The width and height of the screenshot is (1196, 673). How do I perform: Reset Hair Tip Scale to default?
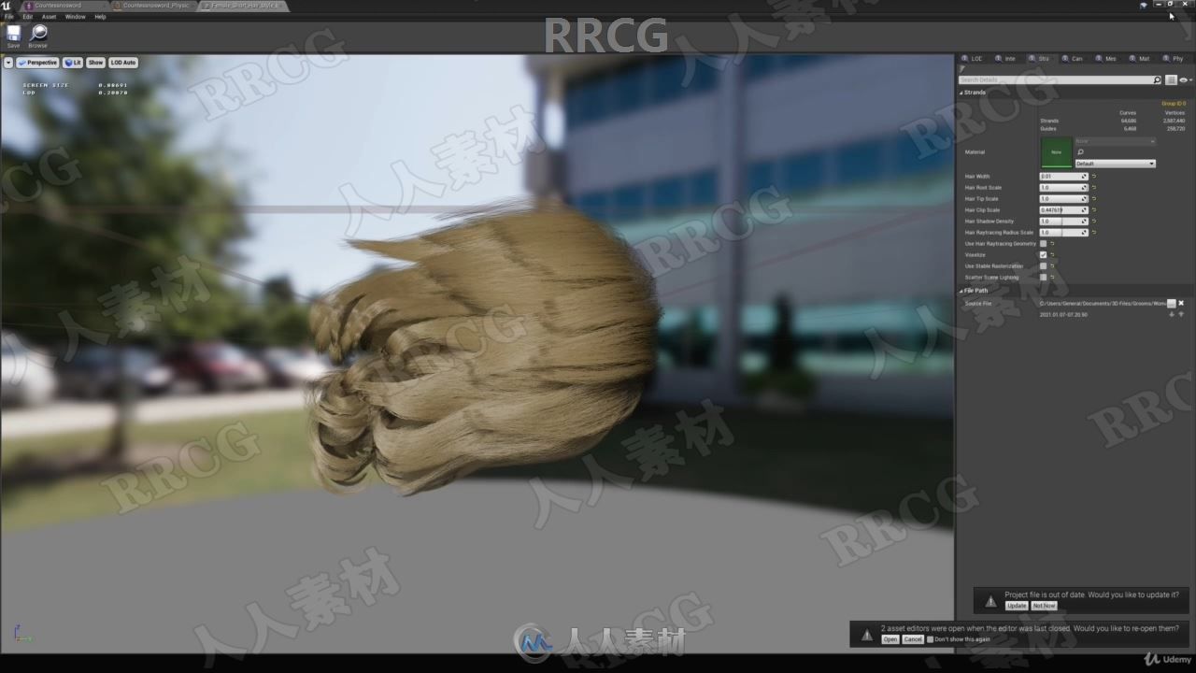click(1094, 199)
